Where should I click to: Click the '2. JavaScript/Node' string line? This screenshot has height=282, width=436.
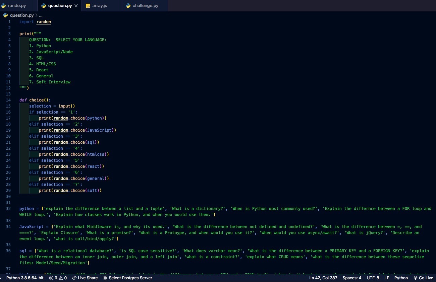click(51, 52)
